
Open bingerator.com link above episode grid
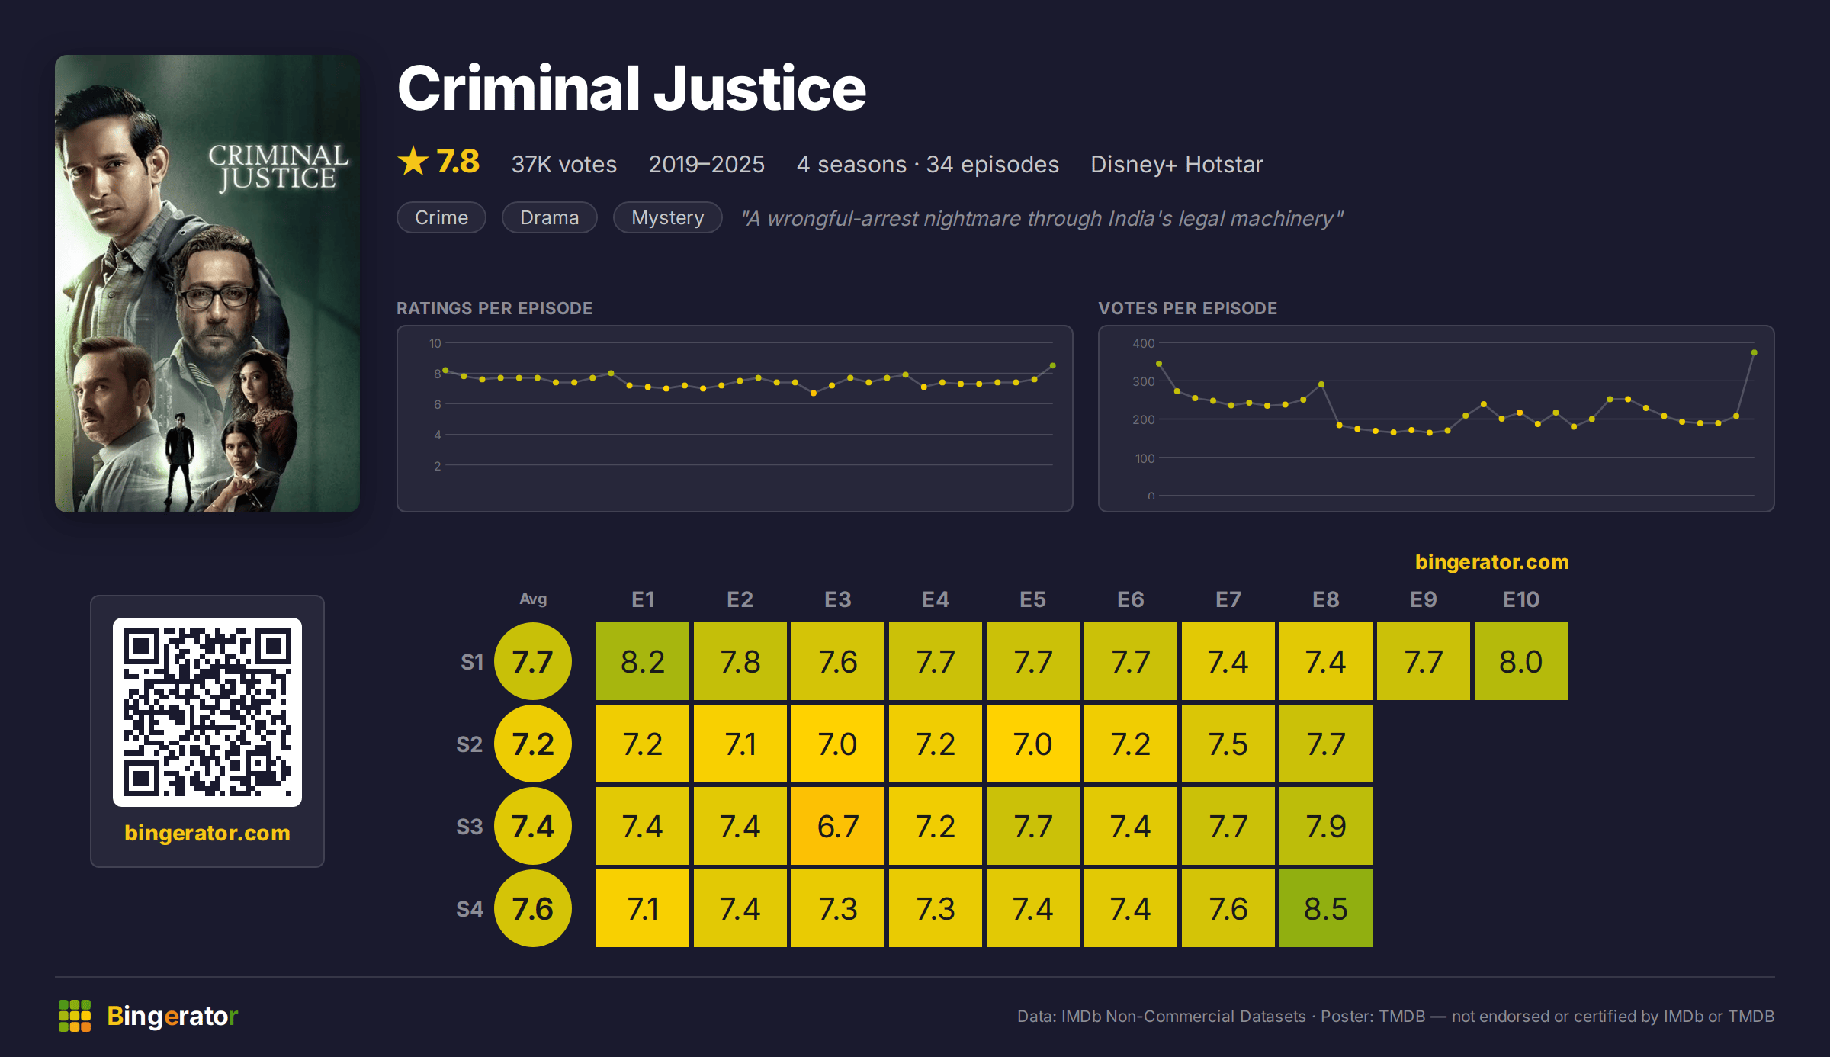tap(1492, 562)
